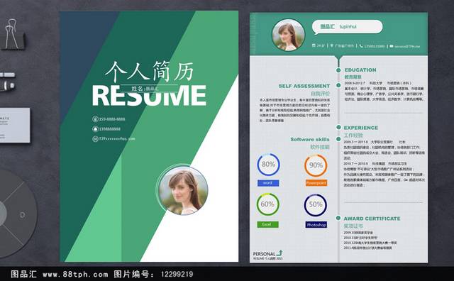Click the 1398888888 number on the cover
454x281 pixels.
[110, 129]
